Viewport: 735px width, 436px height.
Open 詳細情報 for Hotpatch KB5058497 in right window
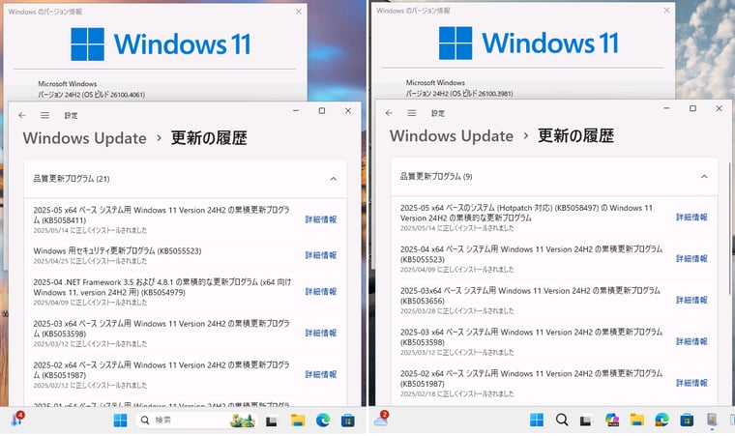point(691,218)
